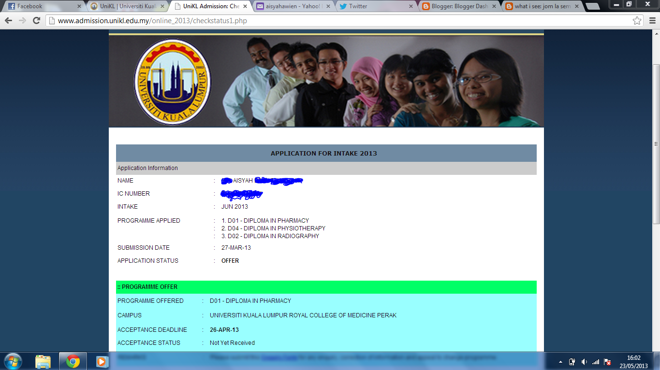
Task: Click the 'Application Information' row
Action: point(326,168)
